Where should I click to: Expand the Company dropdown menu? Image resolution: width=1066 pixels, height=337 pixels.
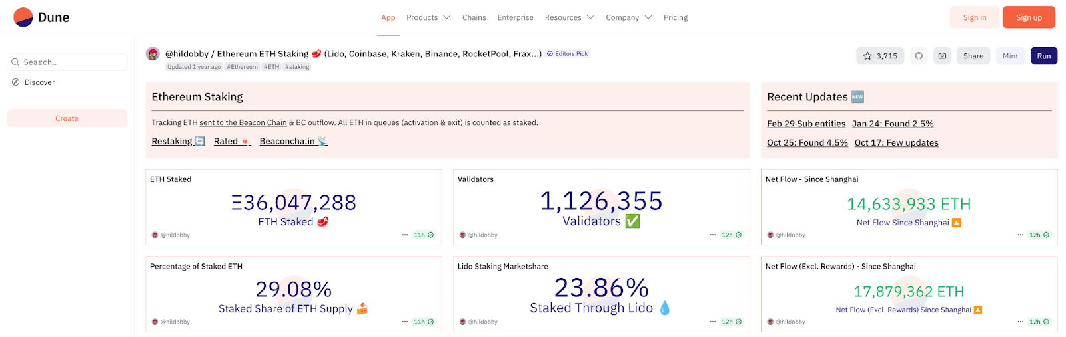click(629, 17)
